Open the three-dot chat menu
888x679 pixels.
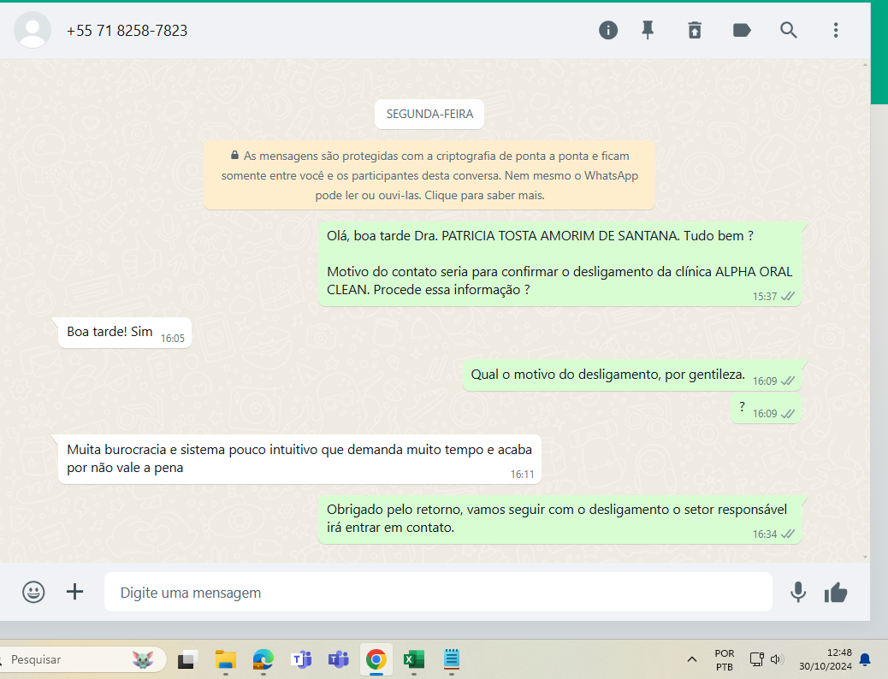click(836, 30)
